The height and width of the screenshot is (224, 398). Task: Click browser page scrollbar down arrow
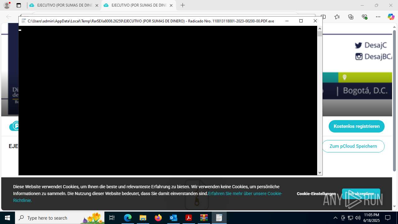[x=394, y=206]
